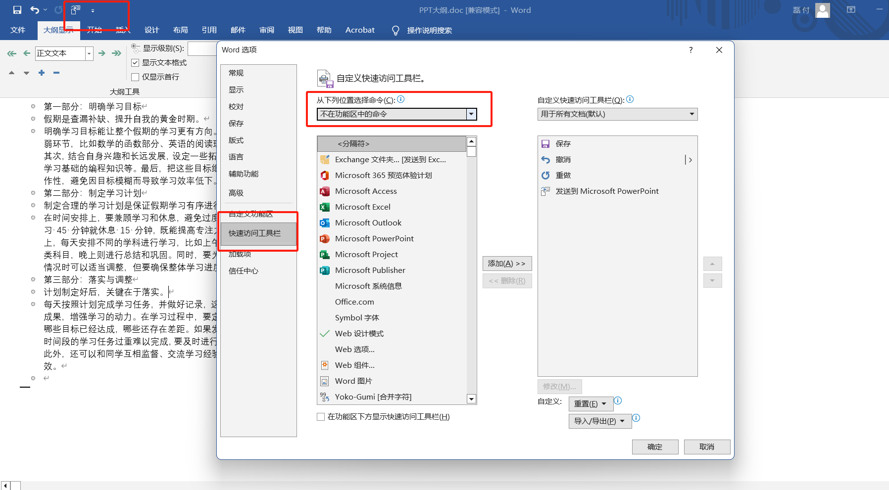Select the Symbol 字体 command

392,318
